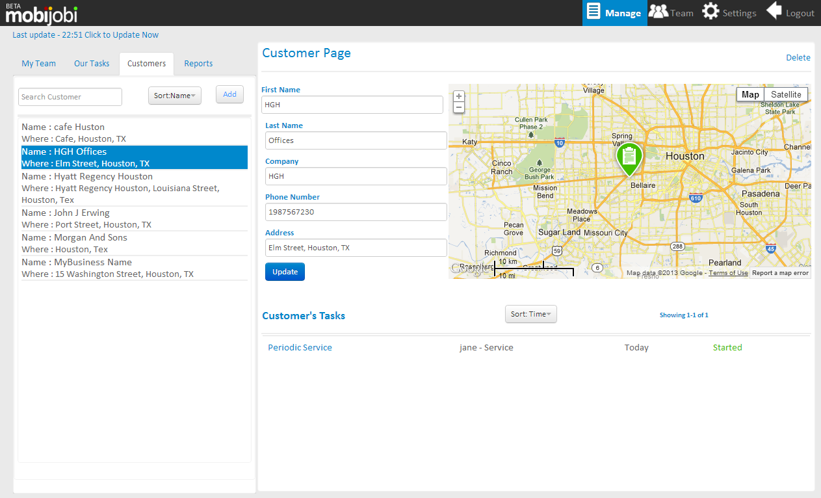This screenshot has width=821, height=498.
Task: Open the Sort: Time dropdown
Action: pyautogui.click(x=530, y=314)
